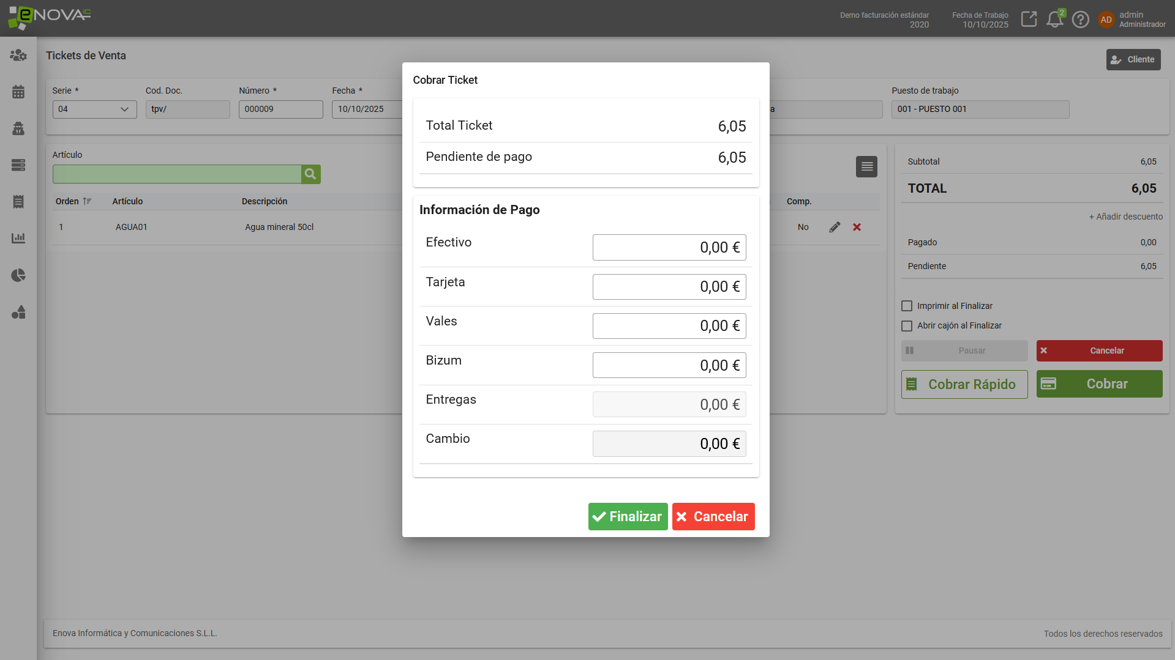Open the pie chart icon in sidebar
Image resolution: width=1175 pixels, height=660 pixels.
(18, 275)
